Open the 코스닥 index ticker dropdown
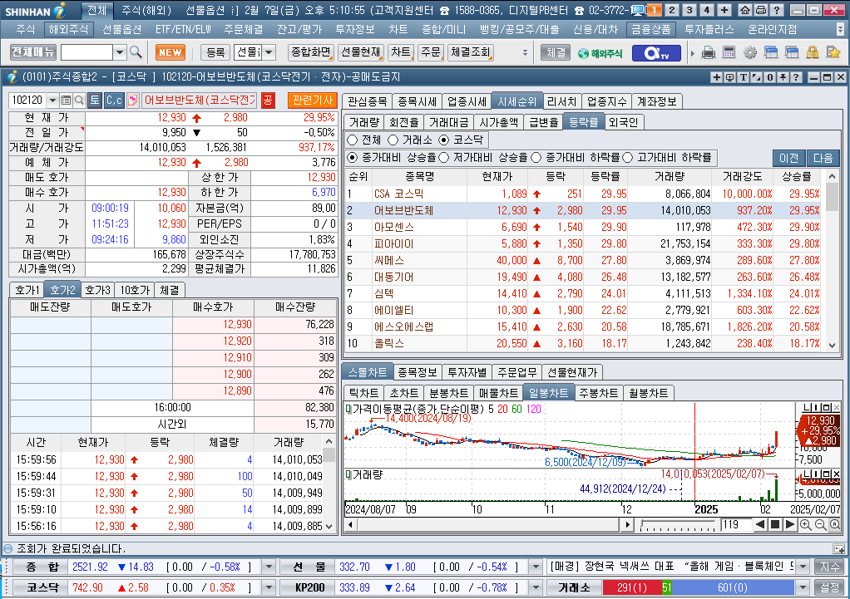 pyautogui.click(x=269, y=587)
